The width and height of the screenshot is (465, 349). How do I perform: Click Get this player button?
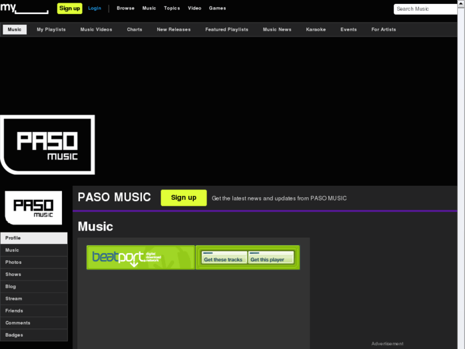point(271,257)
